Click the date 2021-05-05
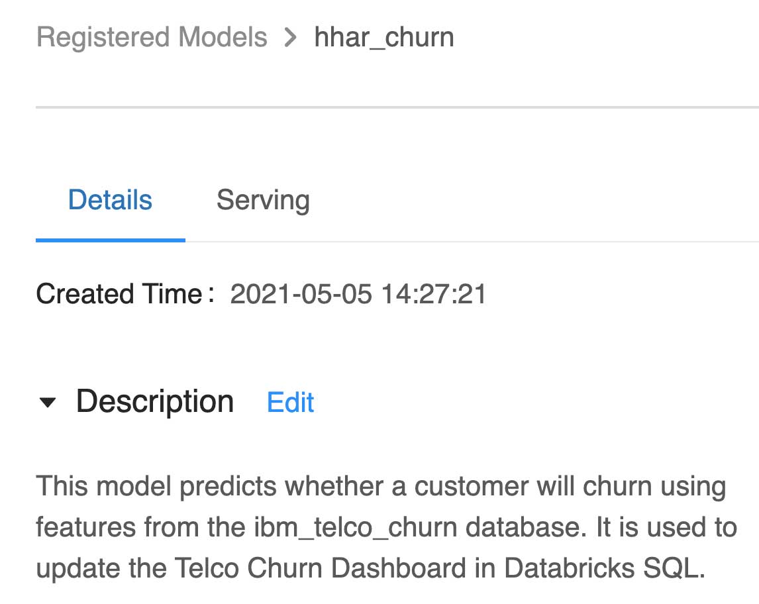The image size is (759, 604). (x=301, y=294)
